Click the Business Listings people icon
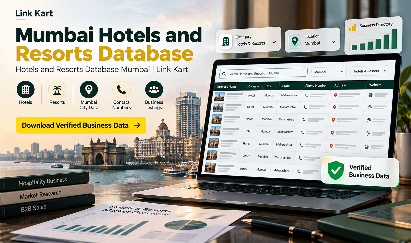 (x=154, y=89)
